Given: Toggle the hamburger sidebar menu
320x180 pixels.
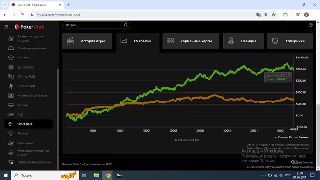Looking at the screenshot, I should [6, 26].
